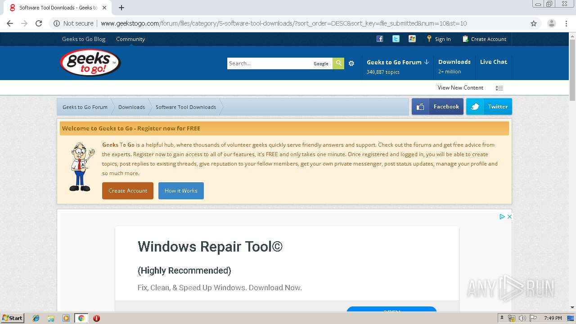Click the Geeks to Go logo
Screen dimensions: 576x324
pos(90,63)
